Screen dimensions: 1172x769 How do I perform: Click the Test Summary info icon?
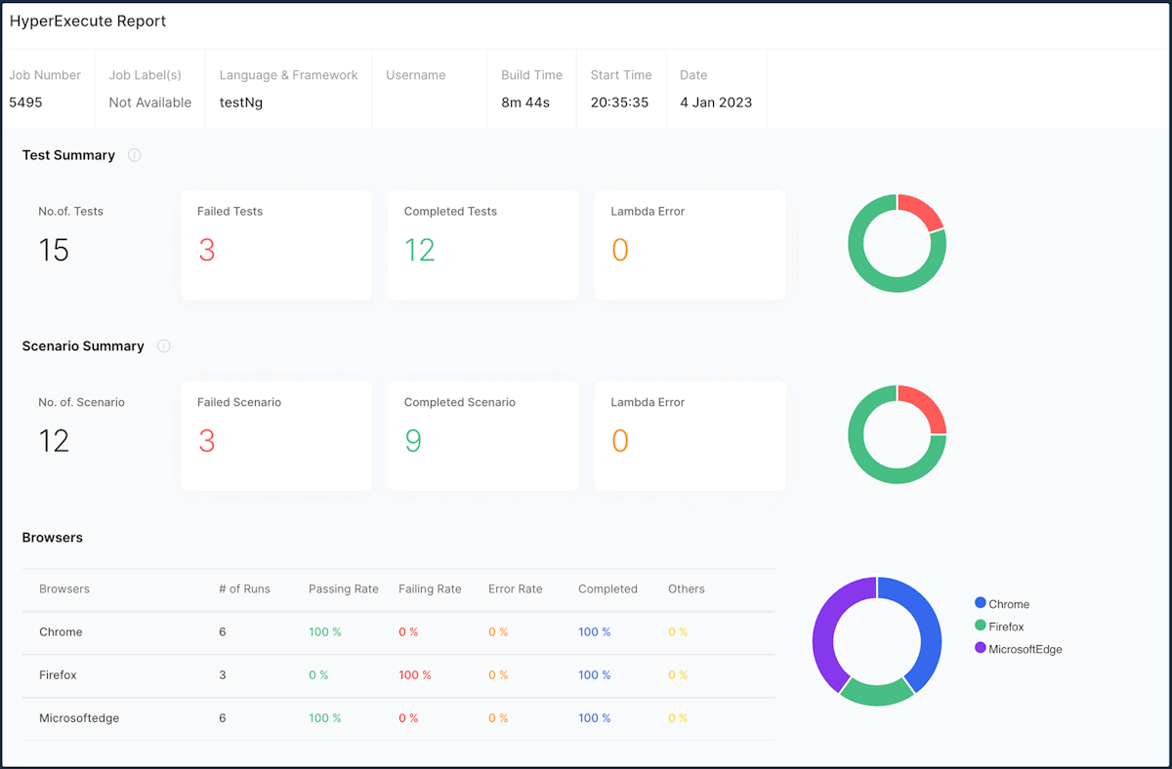point(134,154)
